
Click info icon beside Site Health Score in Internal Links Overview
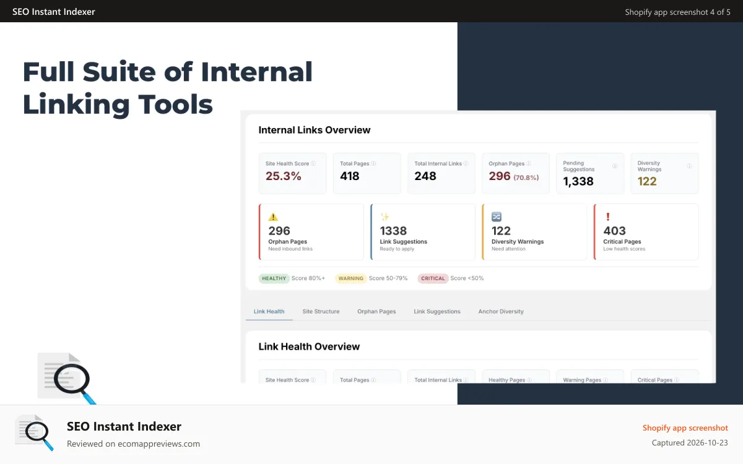point(313,164)
